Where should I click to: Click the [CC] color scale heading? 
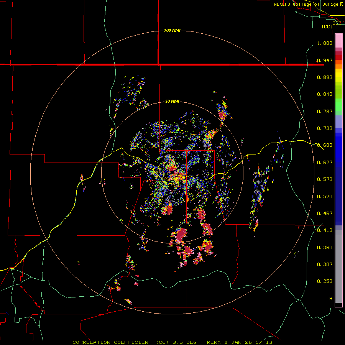327,26
